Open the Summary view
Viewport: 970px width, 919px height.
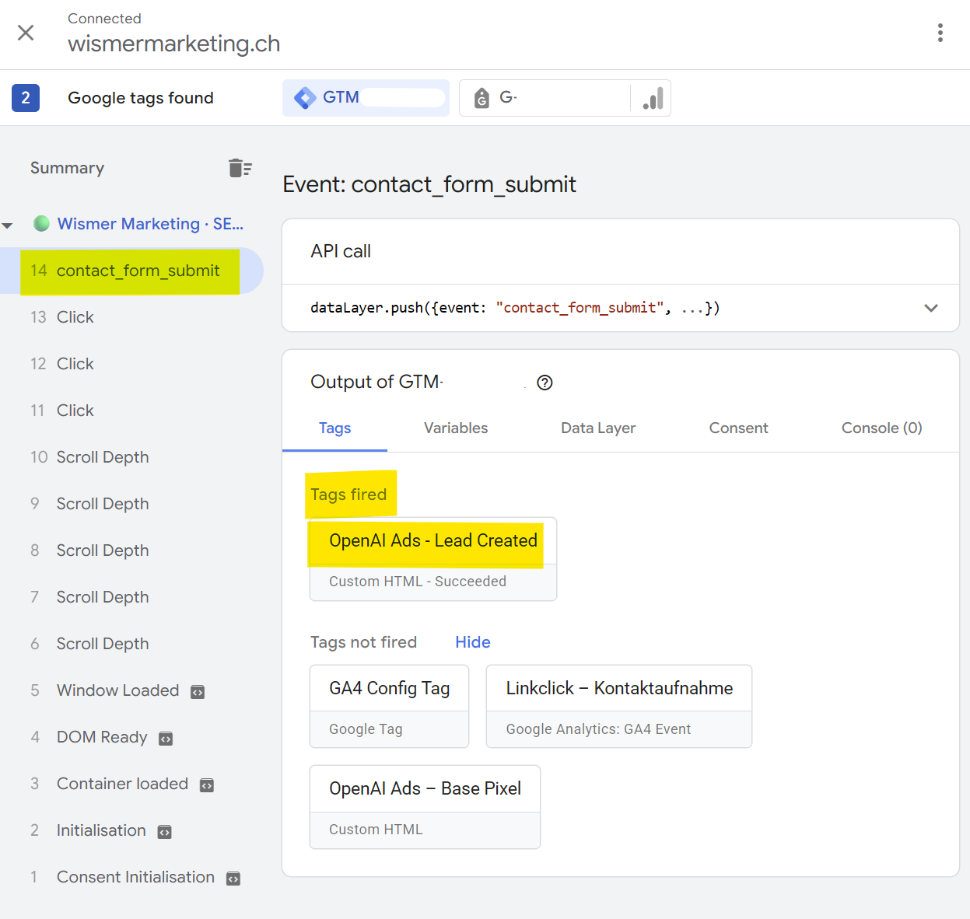(67, 168)
